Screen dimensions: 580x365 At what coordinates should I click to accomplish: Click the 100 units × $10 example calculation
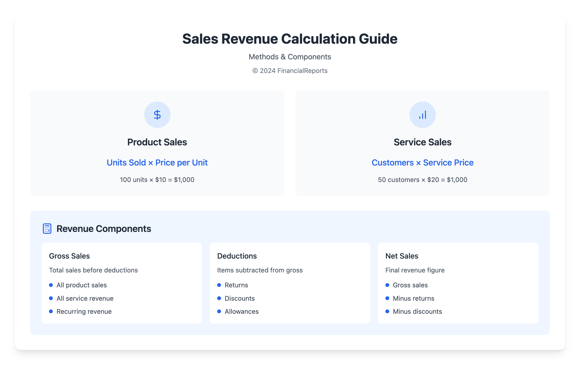click(157, 180)
